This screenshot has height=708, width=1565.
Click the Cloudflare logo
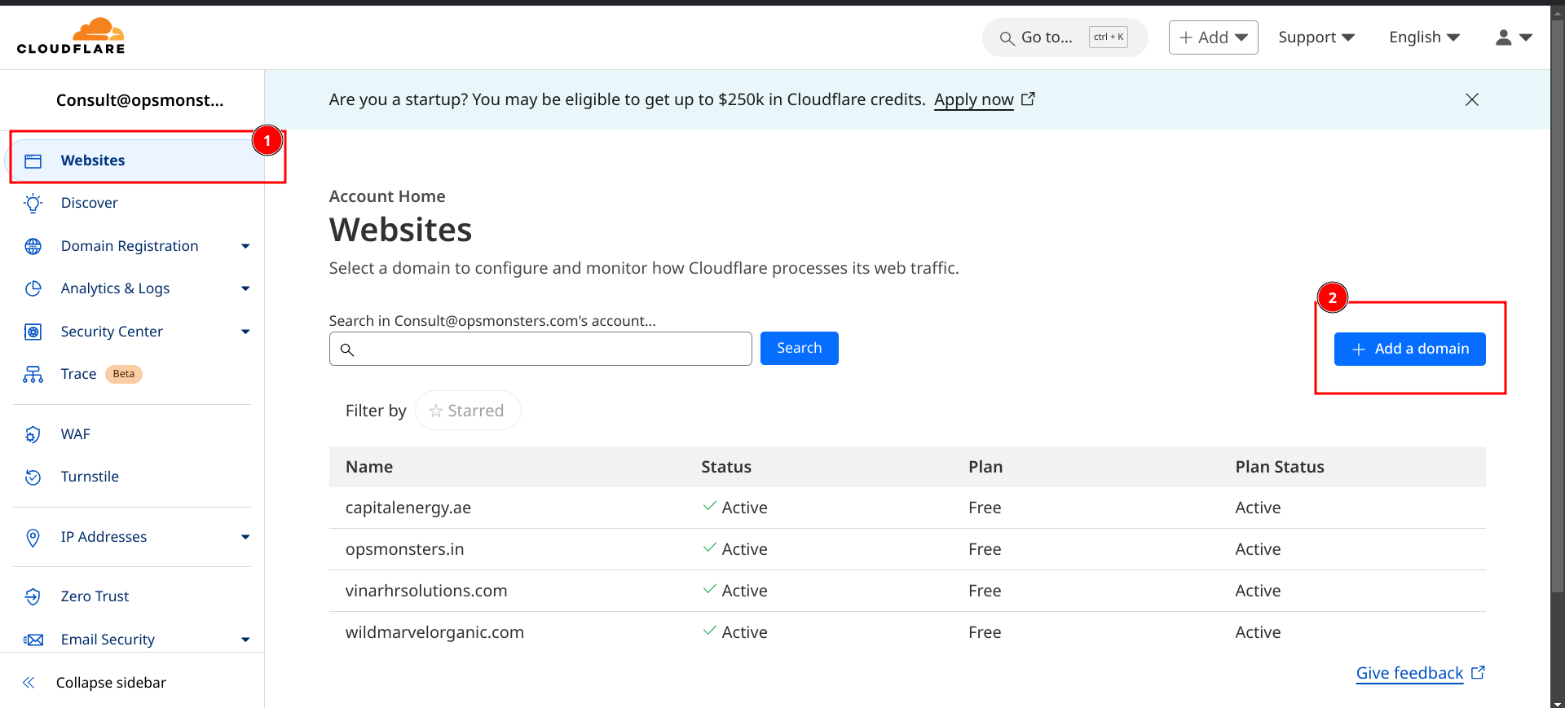(71, 37)
